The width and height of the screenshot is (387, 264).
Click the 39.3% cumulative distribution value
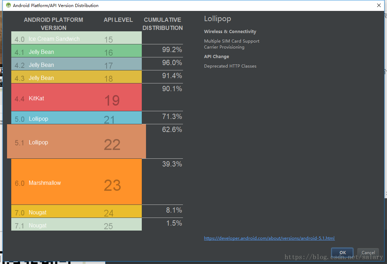[x=172, y=164]
